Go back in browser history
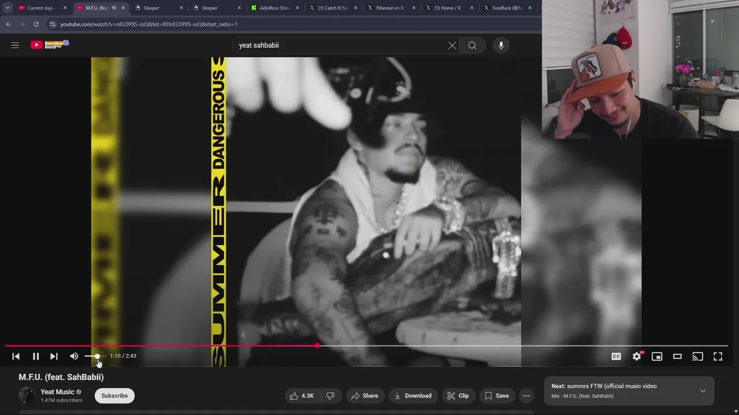This screenshot has height=415, width=739. tap(8, 24)
